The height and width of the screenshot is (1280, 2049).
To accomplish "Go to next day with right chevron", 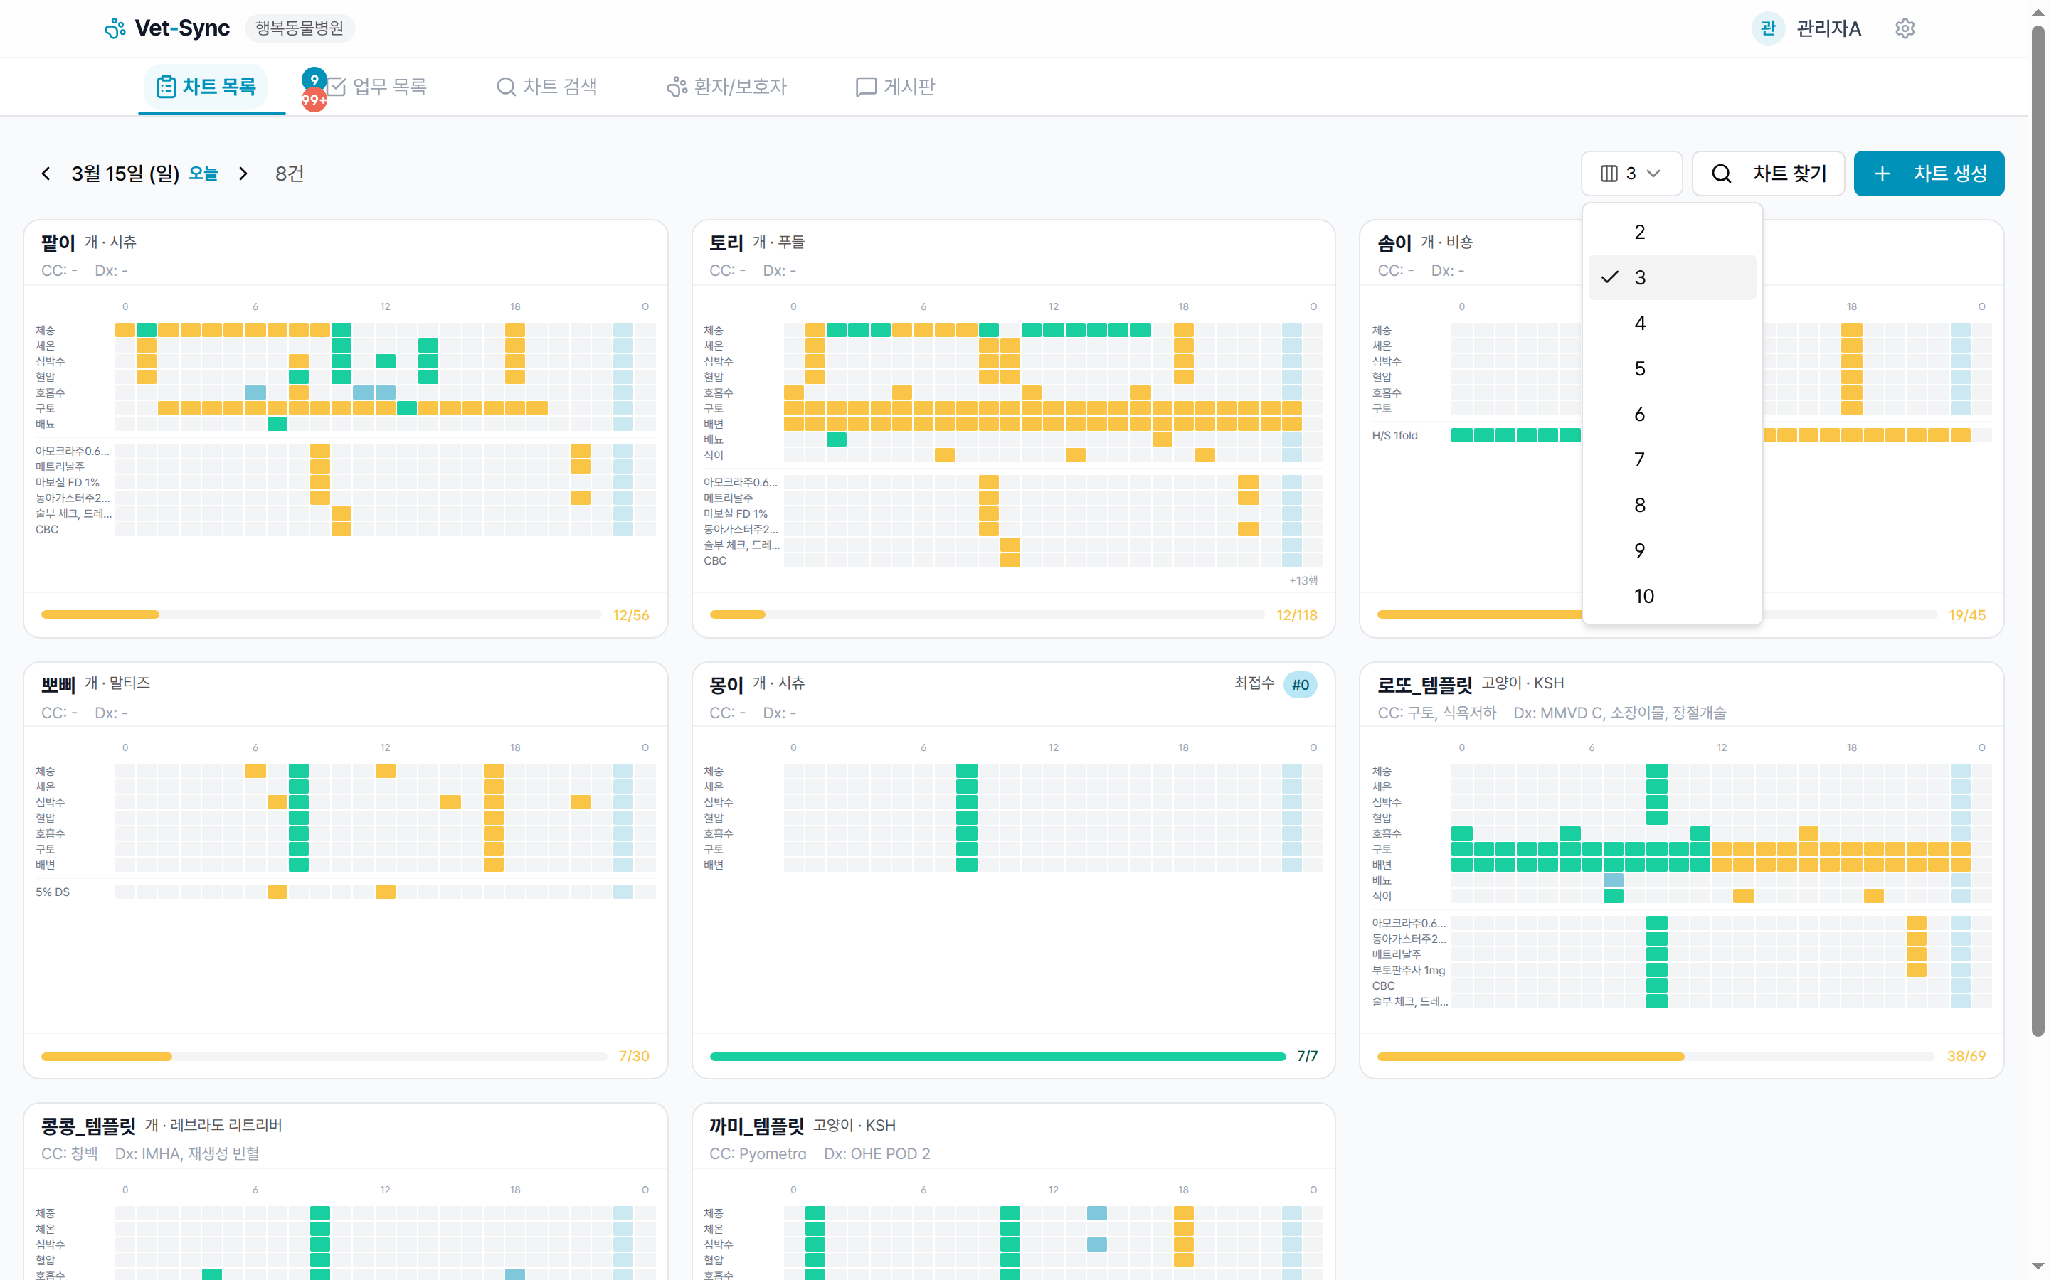I will pyautogui.click(x=243, y=174).
